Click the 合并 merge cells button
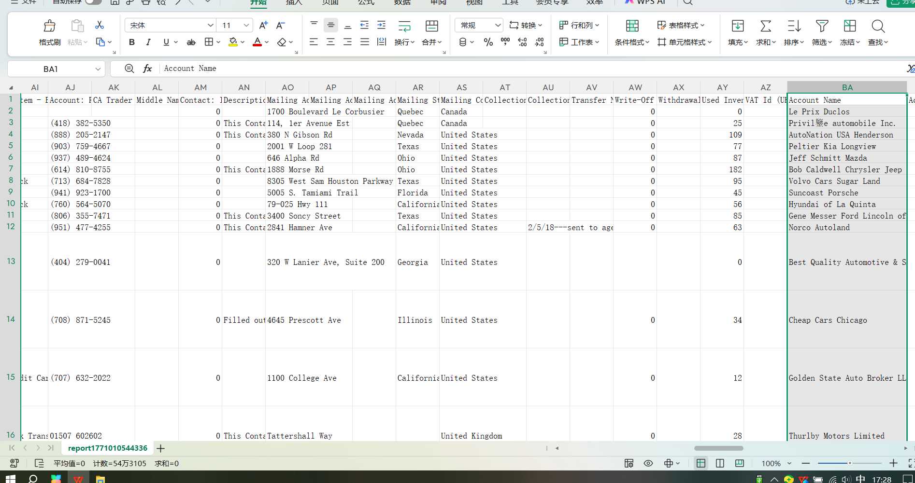Viewport: 915px width, 483px height. [432, 32]
